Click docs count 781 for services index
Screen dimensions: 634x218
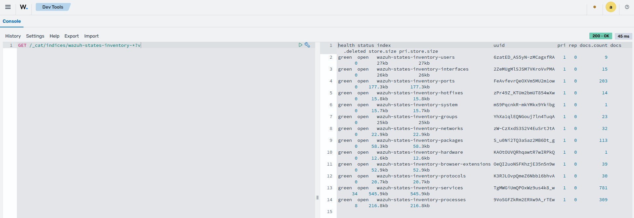603,188
